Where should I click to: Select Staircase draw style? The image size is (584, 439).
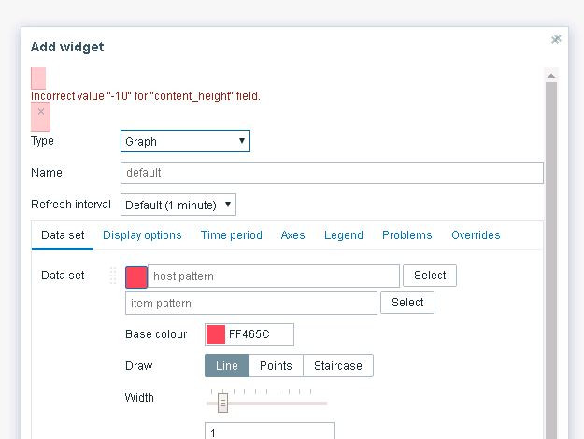point(337,366)
